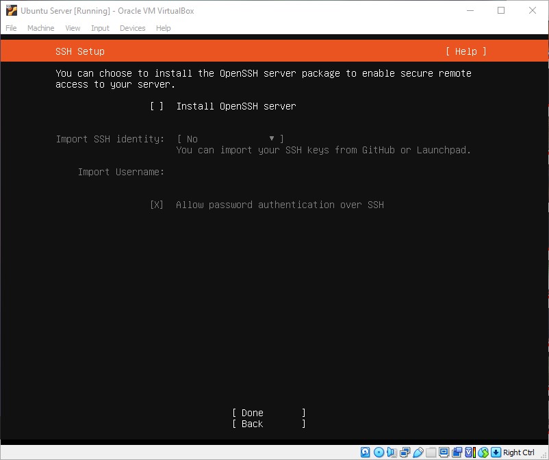Viewport: 549px width, 460px height.
Task: Click the Right Ctrl host key label
Action: click(519, 452)
